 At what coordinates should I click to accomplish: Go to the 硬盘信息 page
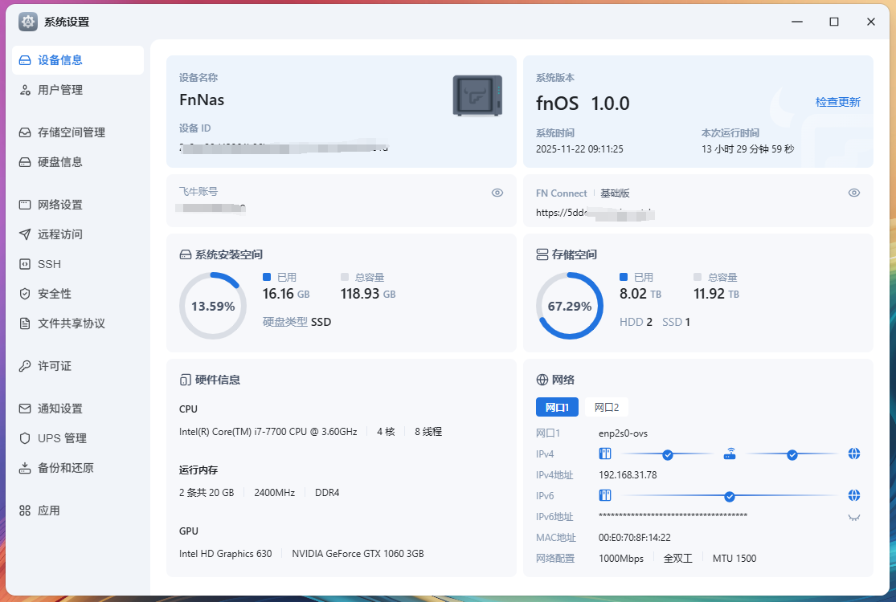pos(60,162)
